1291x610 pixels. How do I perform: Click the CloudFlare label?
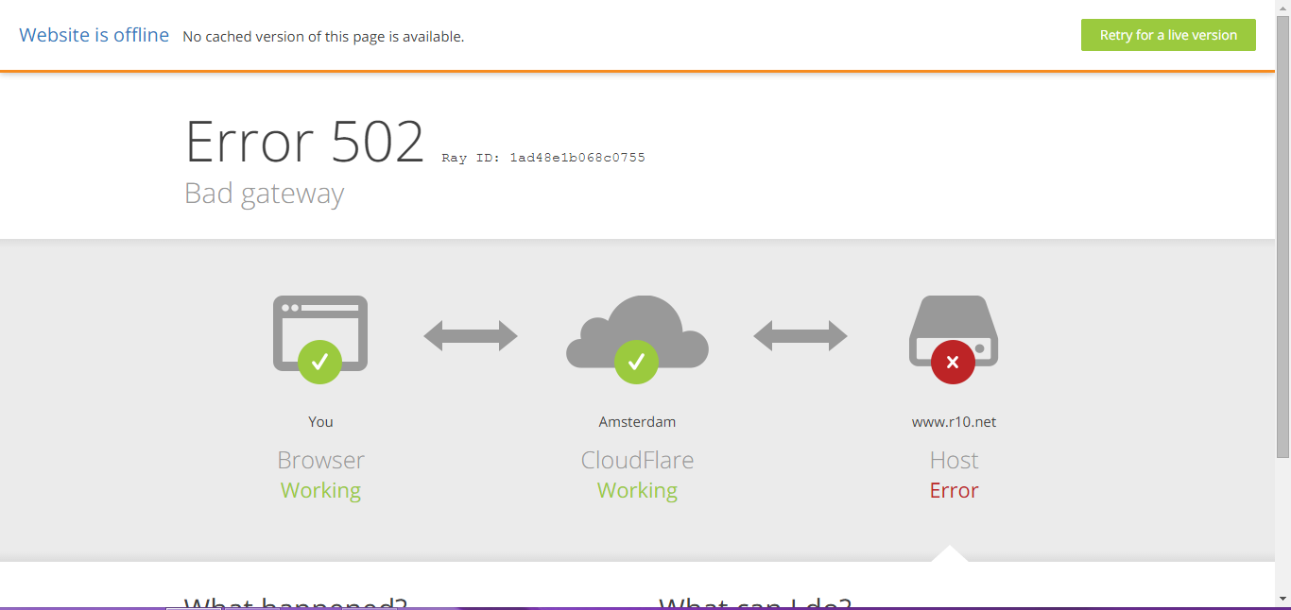coord(637,460)
